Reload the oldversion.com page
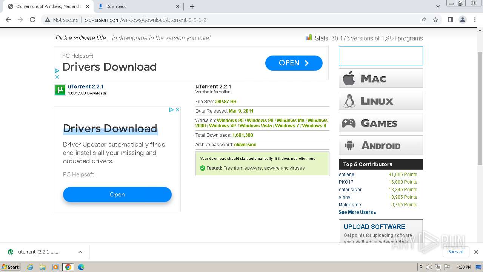Image resolution: width=483 pixels, height=272 pixels. click(x=32, y=20)
